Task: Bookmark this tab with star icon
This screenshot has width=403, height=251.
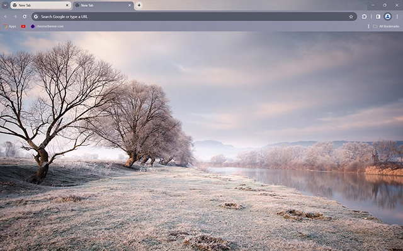Action: [351, 17]
